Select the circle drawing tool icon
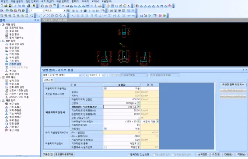 tap(52, 16)
